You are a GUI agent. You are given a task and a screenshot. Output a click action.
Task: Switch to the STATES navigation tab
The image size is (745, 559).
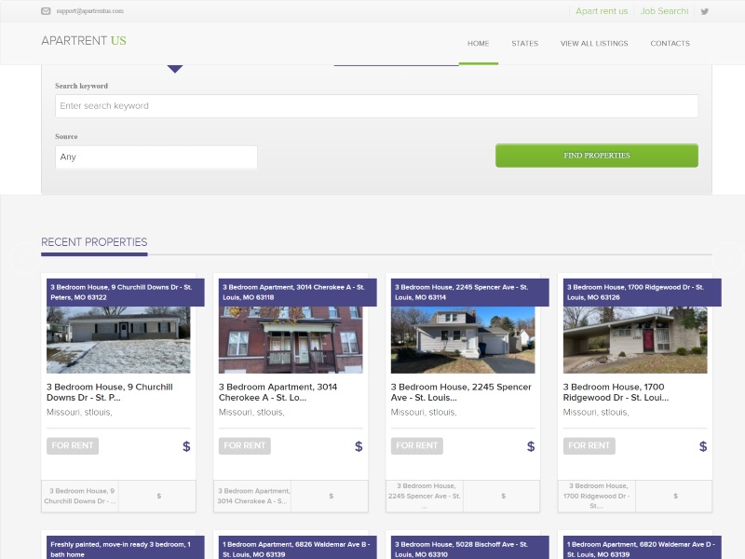pos(524,43)
